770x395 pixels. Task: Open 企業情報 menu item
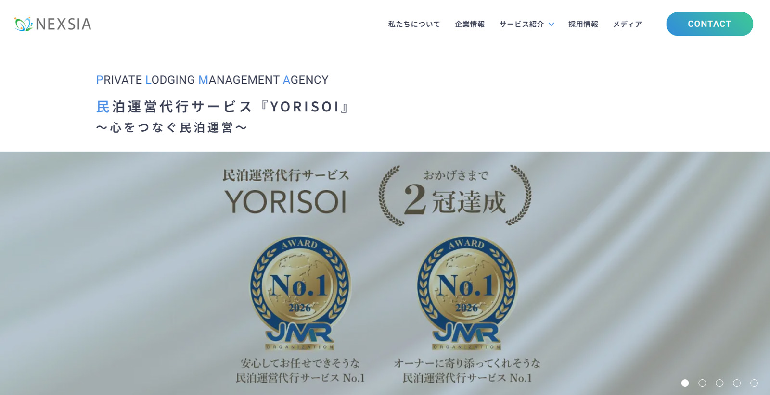[x=470, y=24]
